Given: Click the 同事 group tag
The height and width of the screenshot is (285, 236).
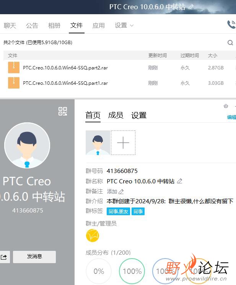Looking at the screenshot, I should (138, 211).
